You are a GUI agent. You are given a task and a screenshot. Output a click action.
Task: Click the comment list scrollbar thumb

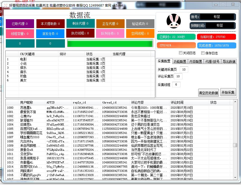[235, 145]
